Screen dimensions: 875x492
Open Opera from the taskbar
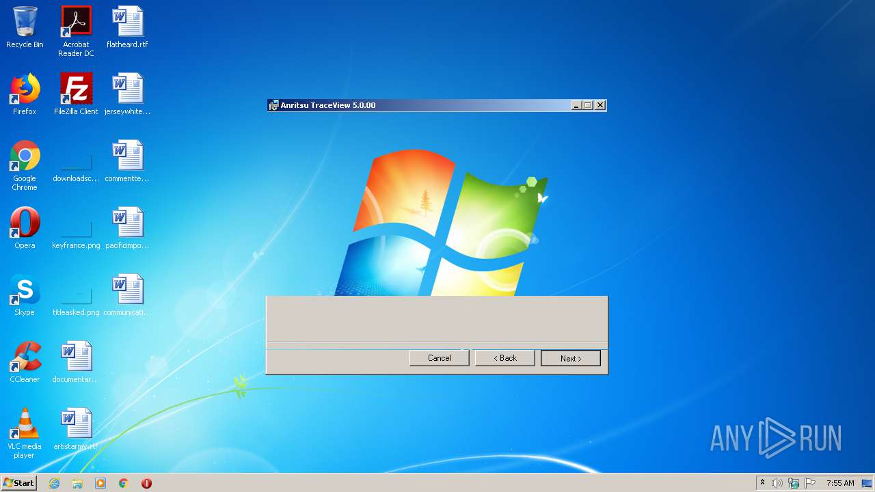146,483
